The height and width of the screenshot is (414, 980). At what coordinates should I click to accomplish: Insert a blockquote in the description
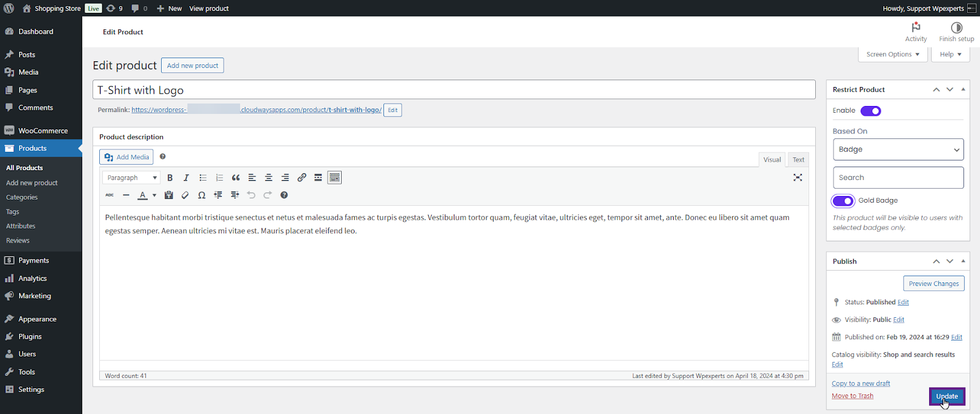pos(236,178)
